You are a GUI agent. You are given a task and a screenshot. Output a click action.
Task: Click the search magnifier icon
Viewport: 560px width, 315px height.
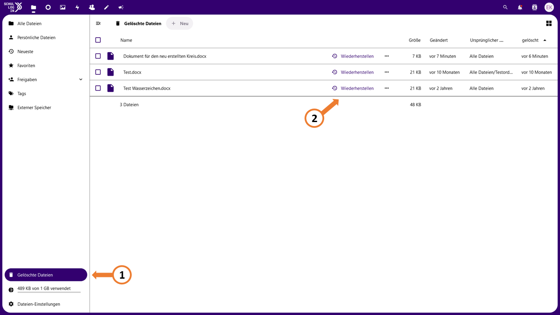coord(505,7)
